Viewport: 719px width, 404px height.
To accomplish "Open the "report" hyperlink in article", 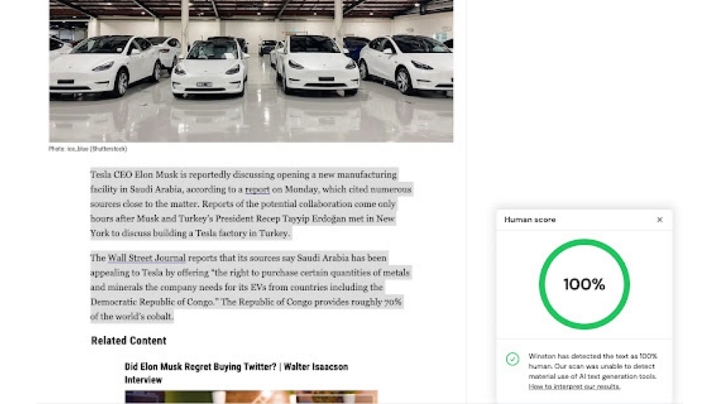I will click(257, 189).
